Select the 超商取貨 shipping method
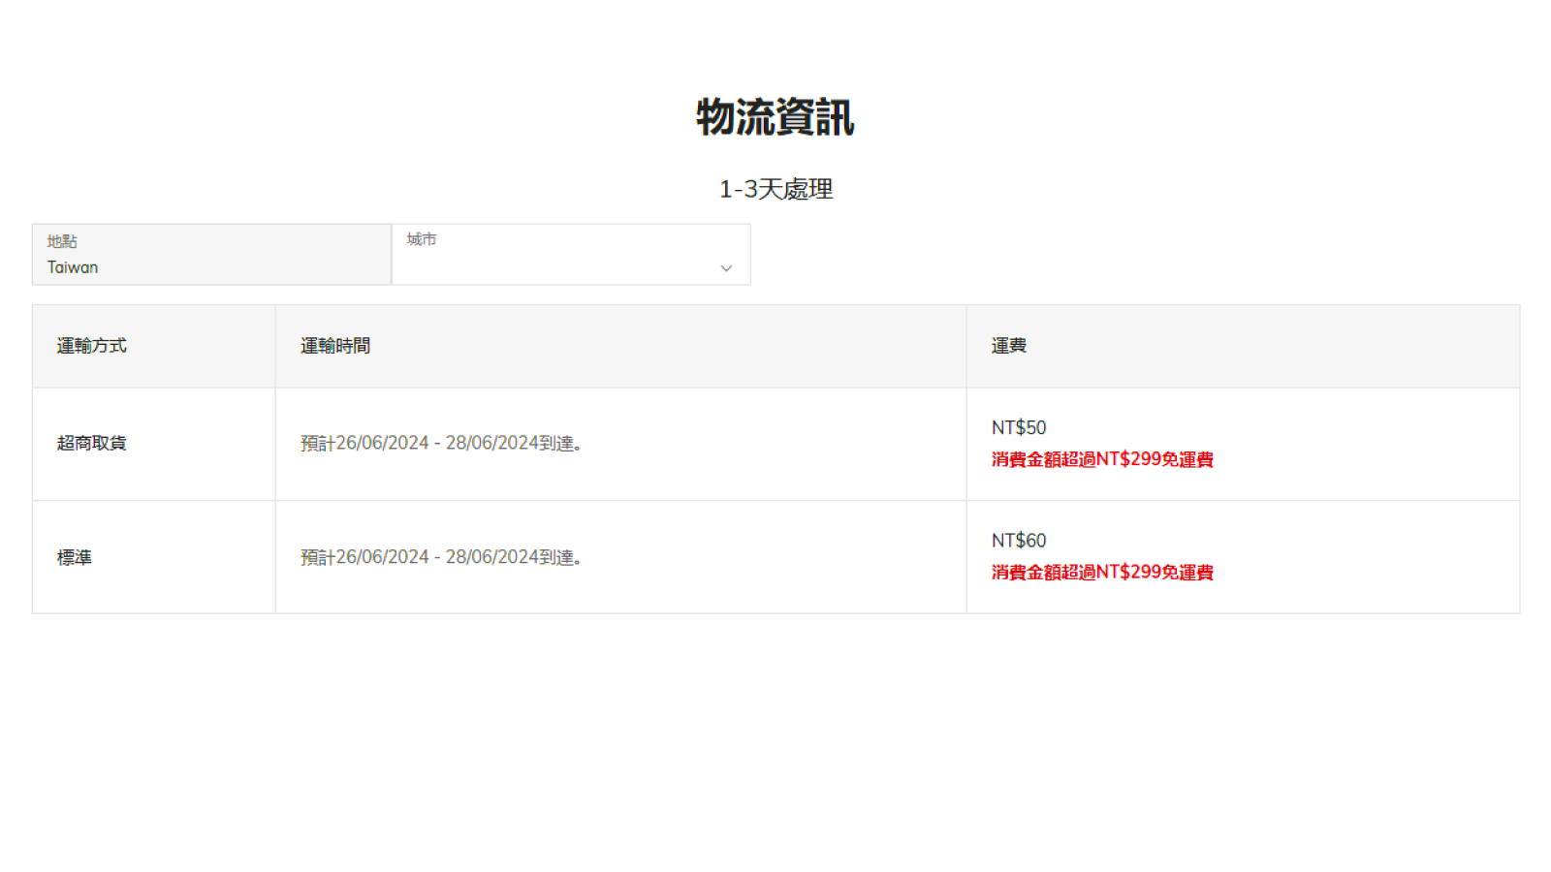 coord(92,443)
